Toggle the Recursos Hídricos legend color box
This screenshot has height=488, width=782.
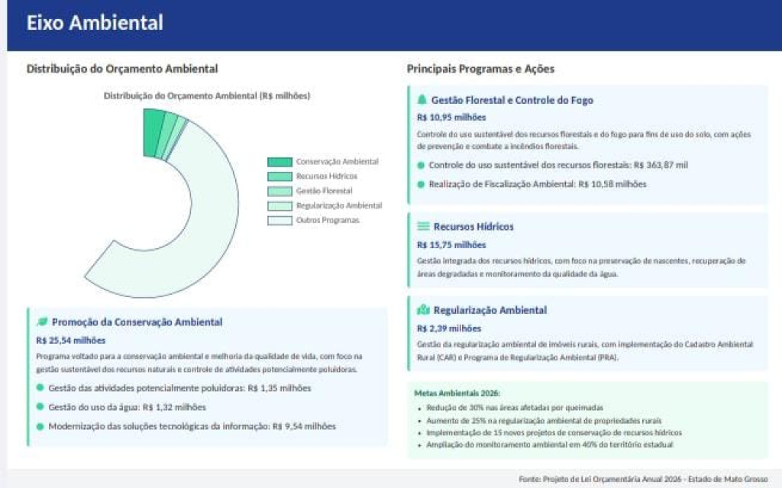pyautogui.click(x=279, y=176)
